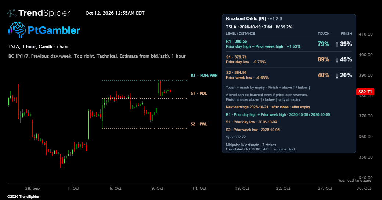Click the 360.00 price axis label
The height and width of the screenshot is (200, 382).
pos(366,137)
